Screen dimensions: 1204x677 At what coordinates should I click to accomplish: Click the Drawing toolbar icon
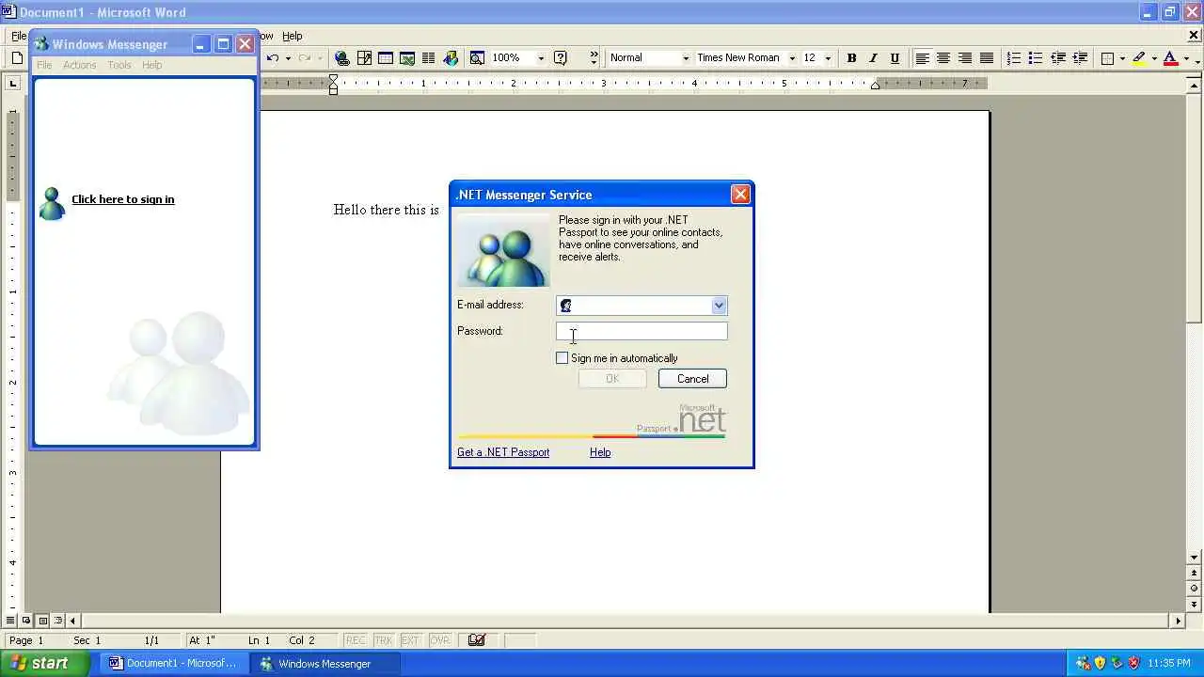point(451,58)
